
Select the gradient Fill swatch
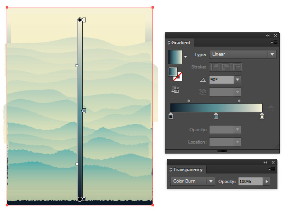click(x=173, y=72)
